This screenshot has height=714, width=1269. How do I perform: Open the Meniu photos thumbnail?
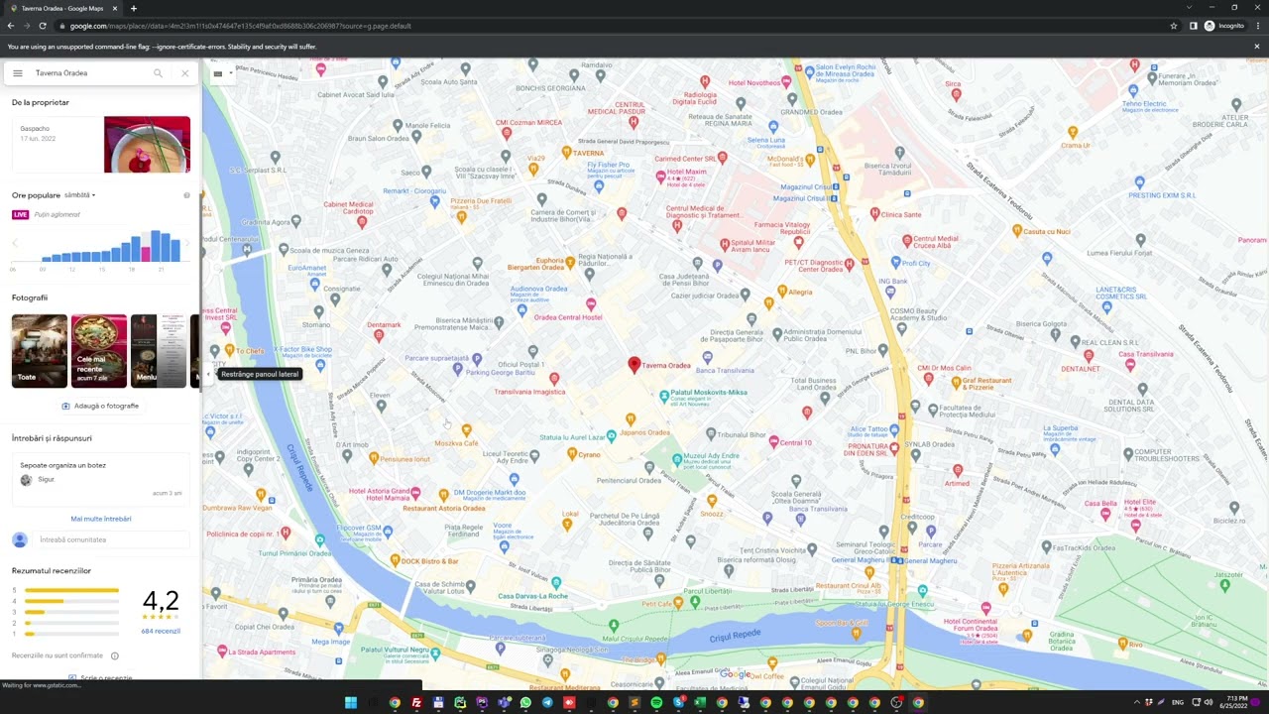tap(159, 351)
